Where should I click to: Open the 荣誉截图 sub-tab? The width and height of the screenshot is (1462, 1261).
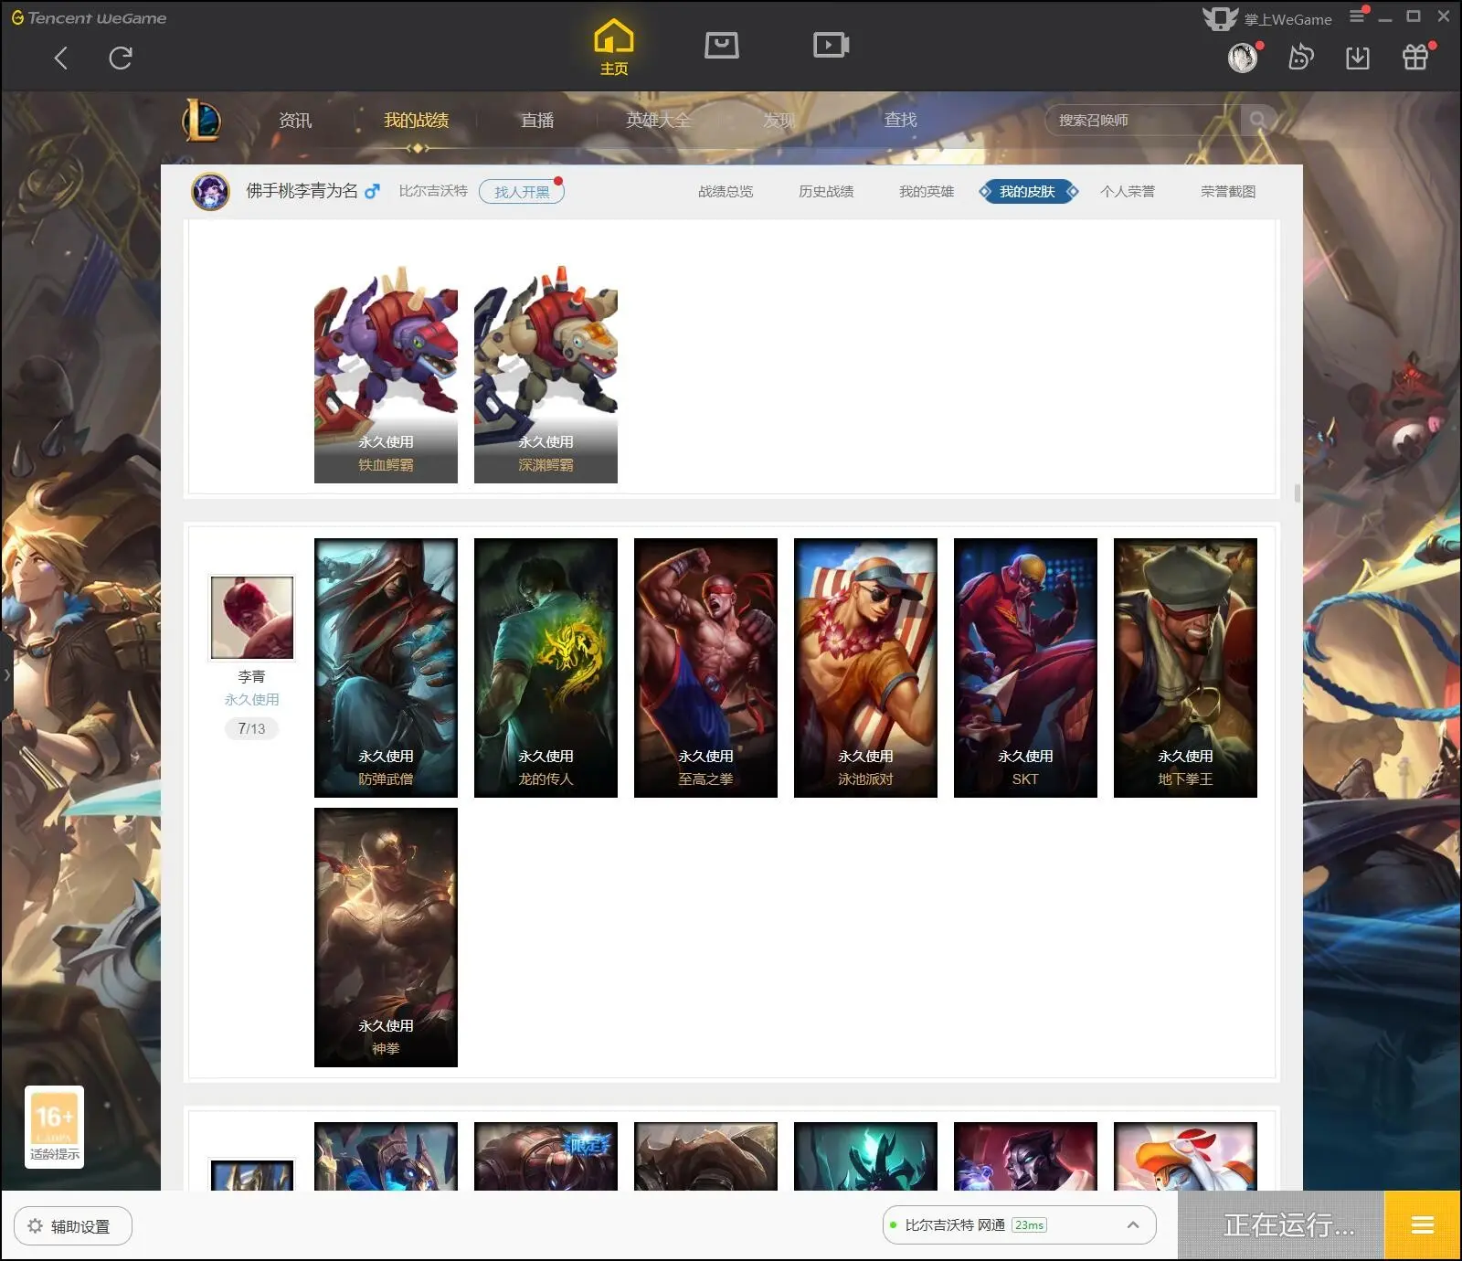coord(1228,192)
